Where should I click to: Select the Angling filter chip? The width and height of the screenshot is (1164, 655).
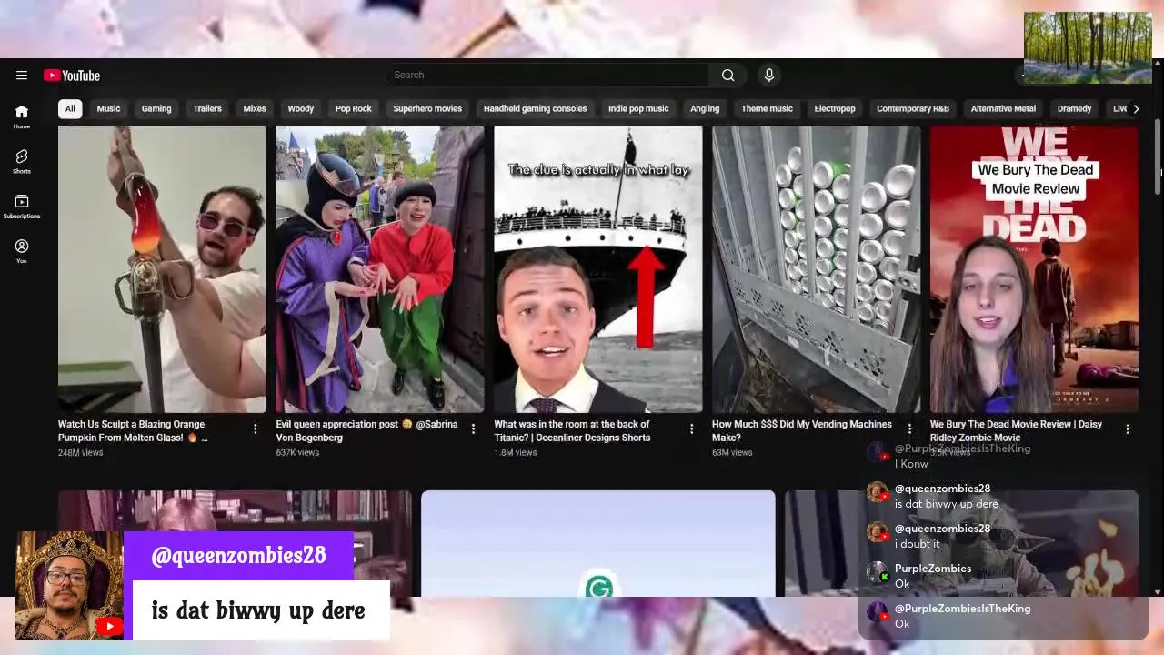pyautogui.click(x=705, y=108)
